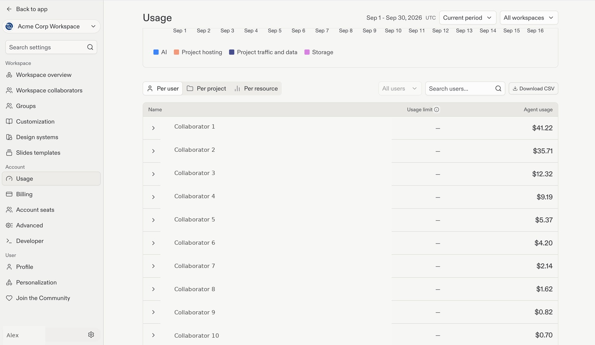Viewport: 595px width, 345px height.
Task: Click the Advanced settings icon
Action: click(9, 225)
